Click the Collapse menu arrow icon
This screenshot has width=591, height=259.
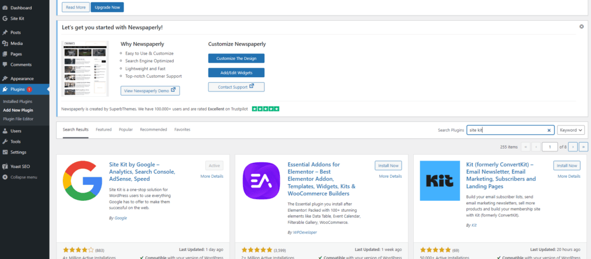[x=5, y=177]
